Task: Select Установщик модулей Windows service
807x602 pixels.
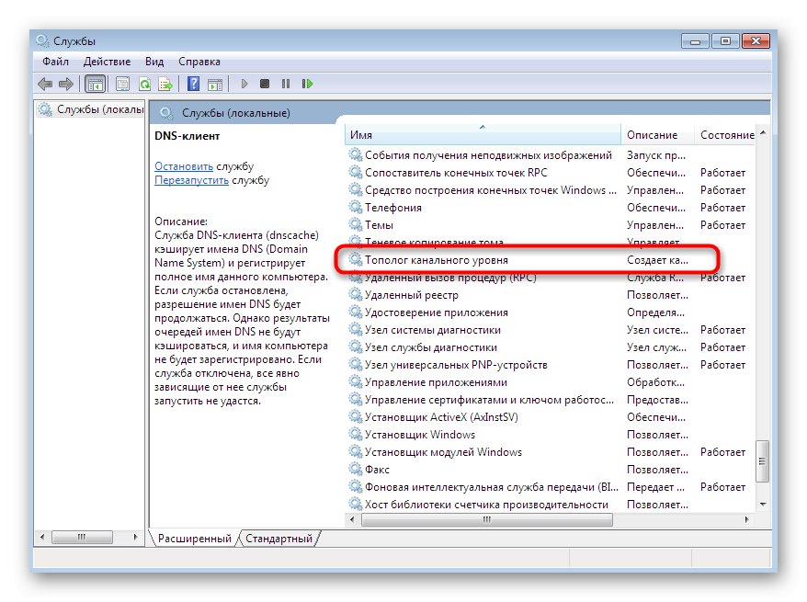Action: (x=551, y=452)
